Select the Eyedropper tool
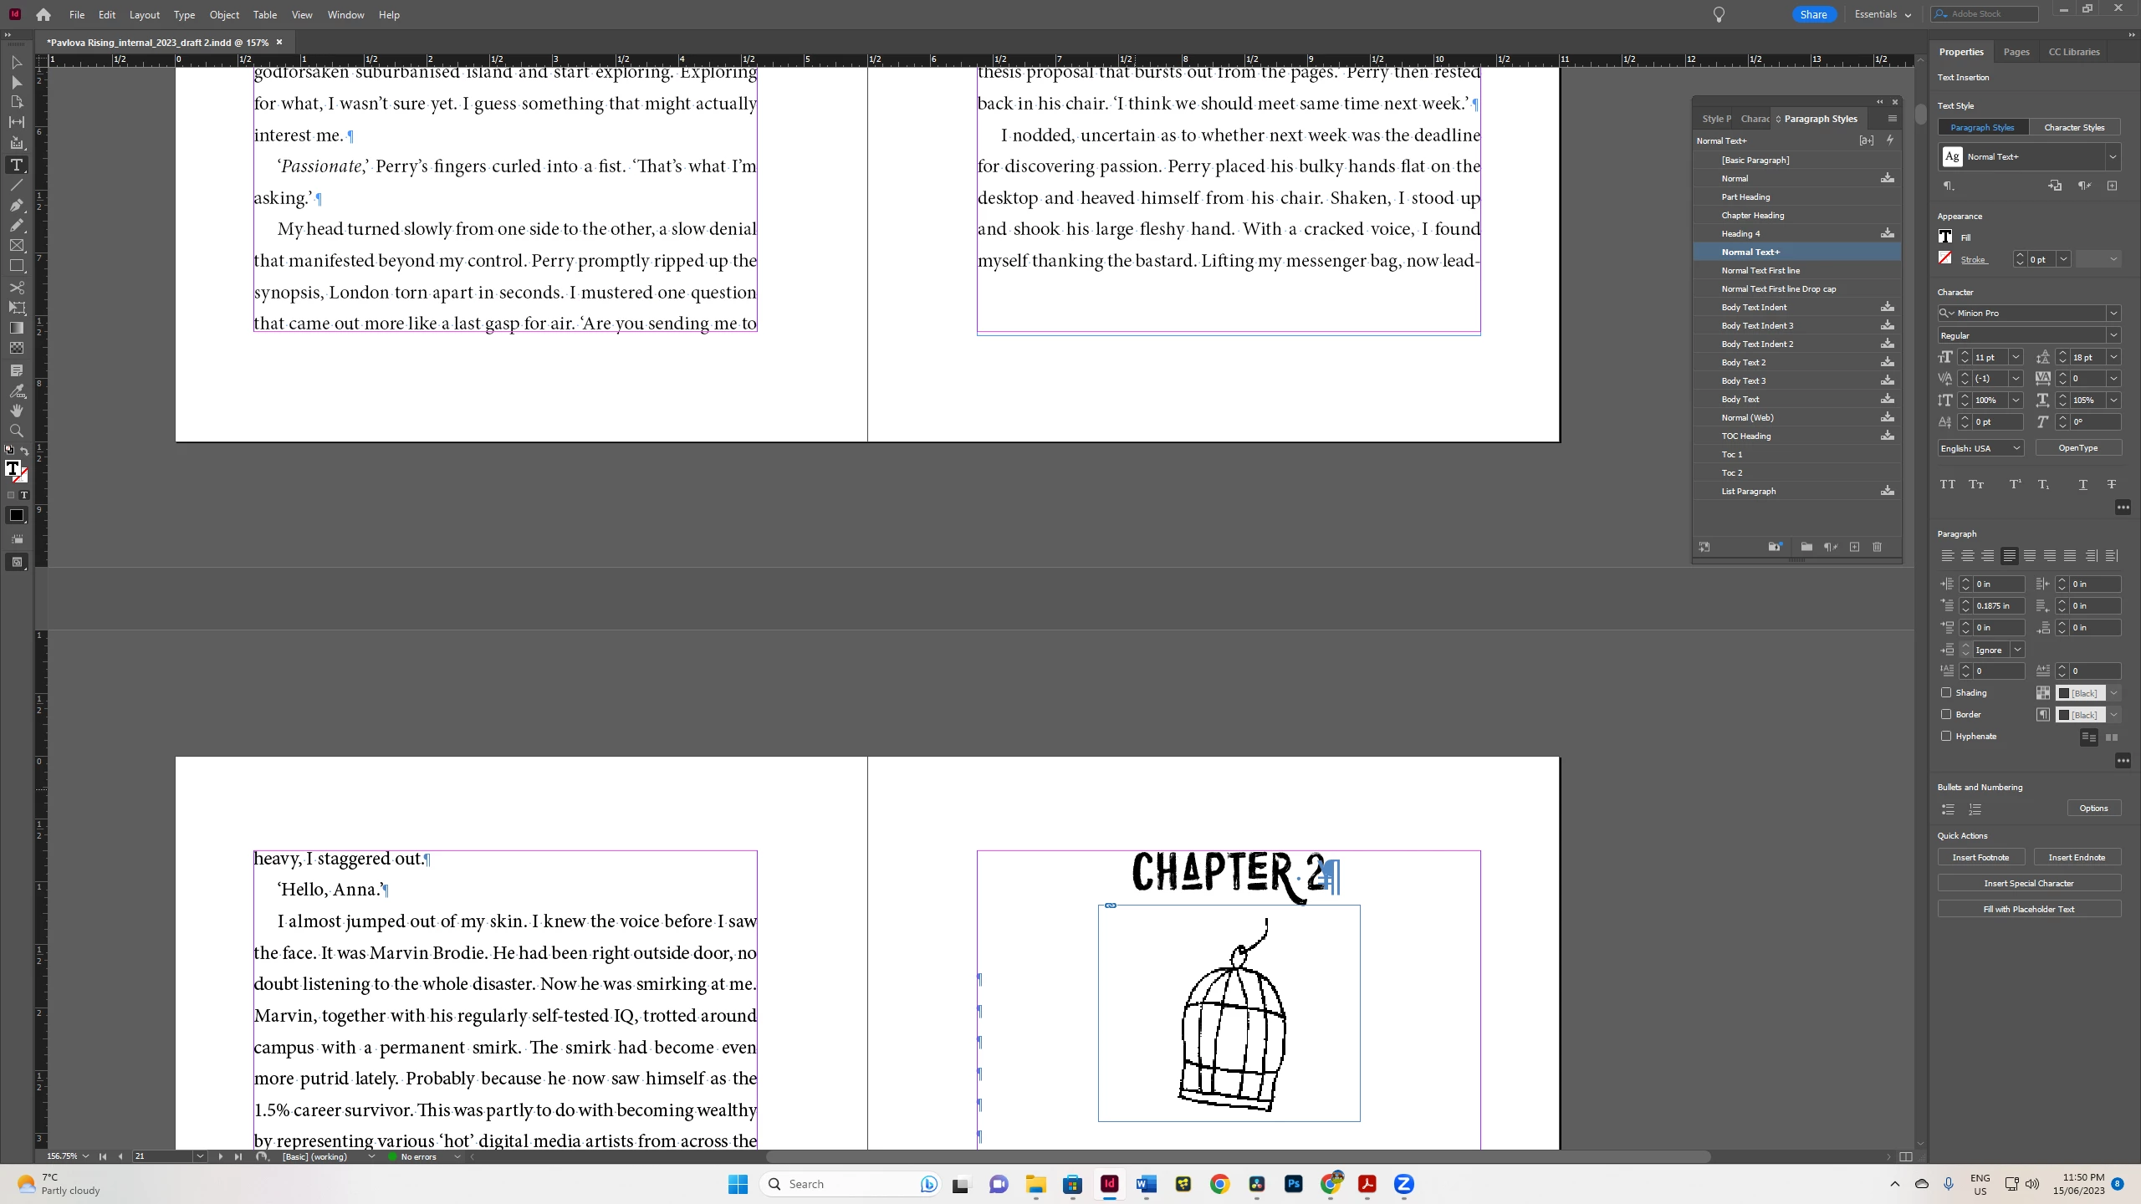2141x1204 pixels. (x=16, y=390)
